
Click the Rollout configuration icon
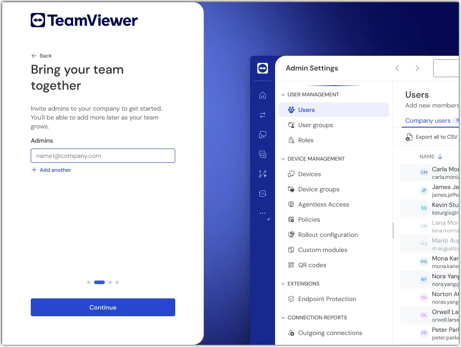pos(291,235)
